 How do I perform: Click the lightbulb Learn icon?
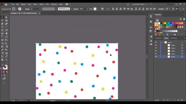click(128, 5)
